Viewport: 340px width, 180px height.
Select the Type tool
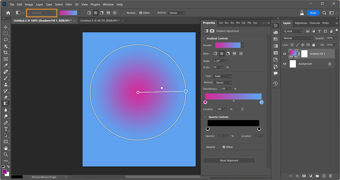click(x=6, y=129)
